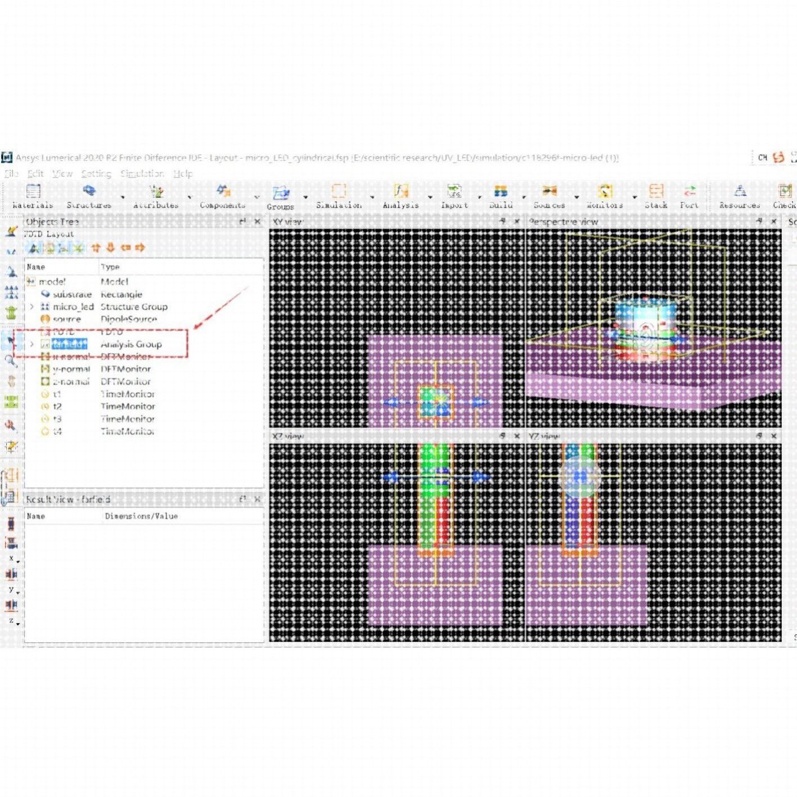Expand the micro_led Structure Group in Objects Tree
The image size is (797, 797).
(32, 307)
